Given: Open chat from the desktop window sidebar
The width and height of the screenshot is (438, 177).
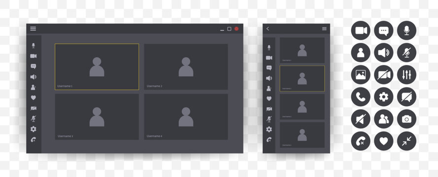Looking at the screenshot, I should click(x=34, y=66).
